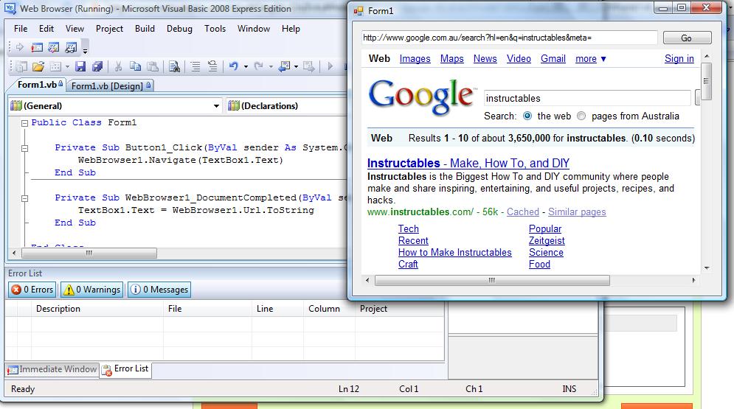The width and height of the screenshot is (734, 409).
Task: Click the Uncomment lines icon
Action: (x=212, y=66)
